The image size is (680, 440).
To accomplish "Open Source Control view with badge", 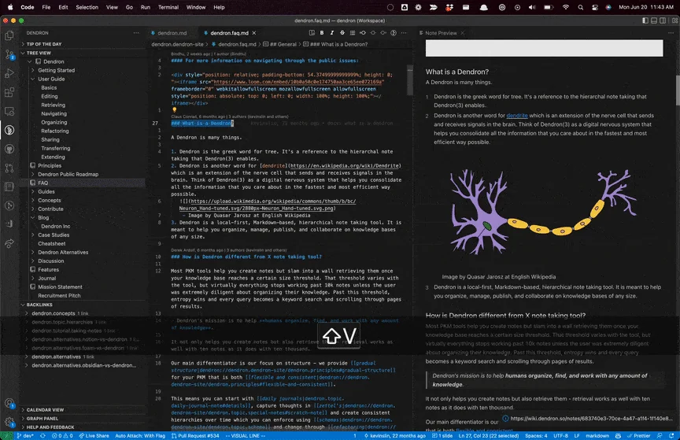I will [9, 54].
